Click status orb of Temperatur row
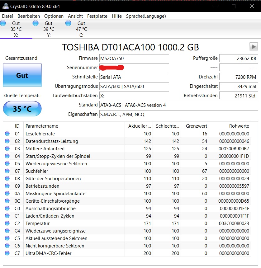 (7, 223)
